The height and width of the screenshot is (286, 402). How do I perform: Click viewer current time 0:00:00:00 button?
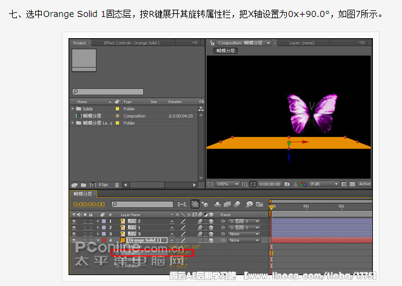tap(270, 184)
